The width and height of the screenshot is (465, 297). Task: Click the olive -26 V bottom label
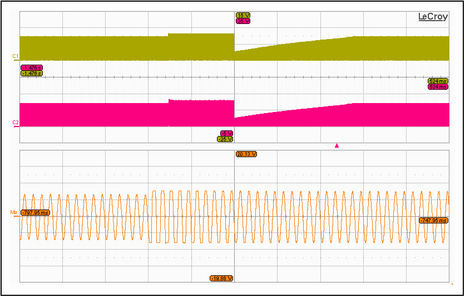point(225,139)
